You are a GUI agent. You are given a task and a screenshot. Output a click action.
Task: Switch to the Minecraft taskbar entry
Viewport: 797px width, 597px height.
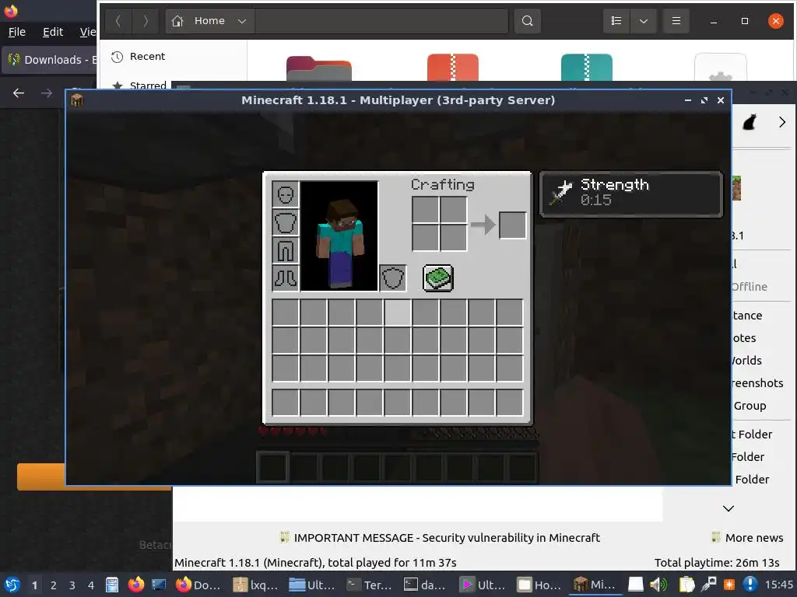tap(595, 585)
